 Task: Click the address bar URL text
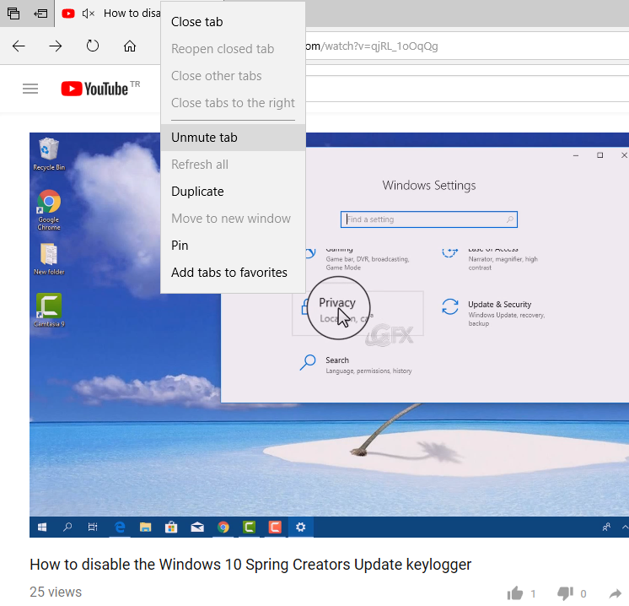coord(371,46)
